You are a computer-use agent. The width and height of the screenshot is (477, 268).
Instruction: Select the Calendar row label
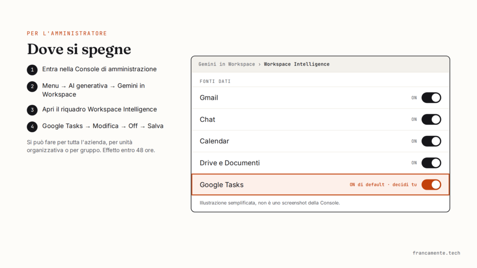(214, 141)
